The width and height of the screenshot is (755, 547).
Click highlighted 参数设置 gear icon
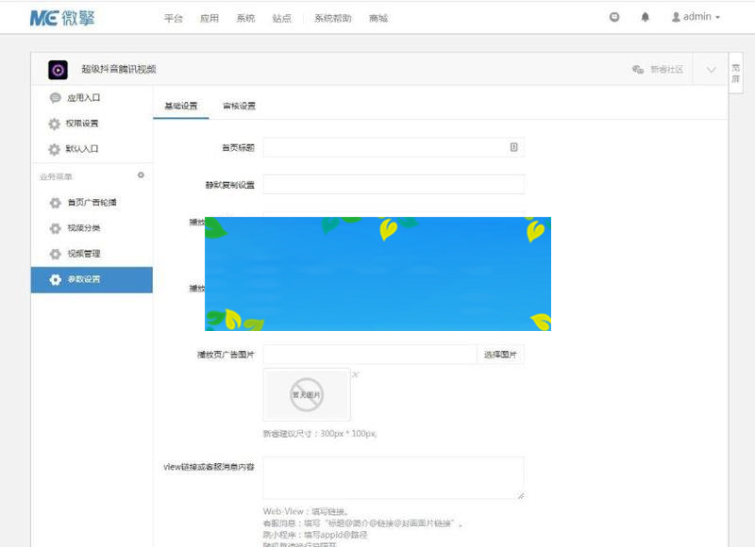pos(57,279)
